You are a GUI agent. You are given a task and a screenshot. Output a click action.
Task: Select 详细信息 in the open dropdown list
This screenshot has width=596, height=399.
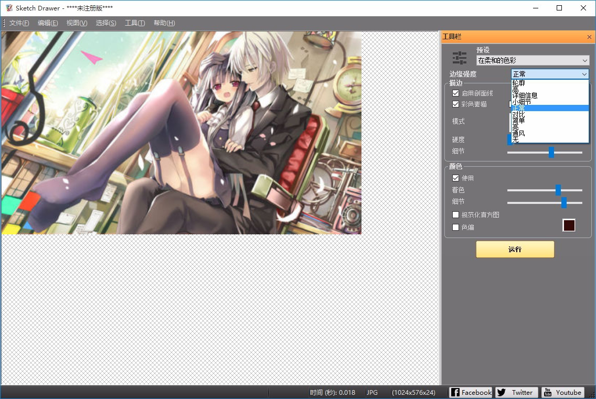click(x=525, y=96)
